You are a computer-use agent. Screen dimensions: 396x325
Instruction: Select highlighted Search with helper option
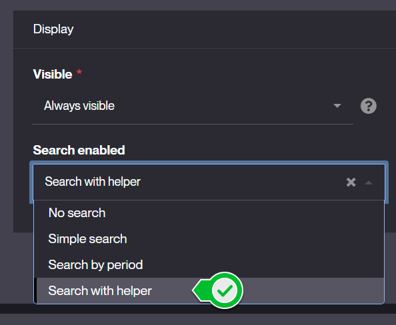209,290
